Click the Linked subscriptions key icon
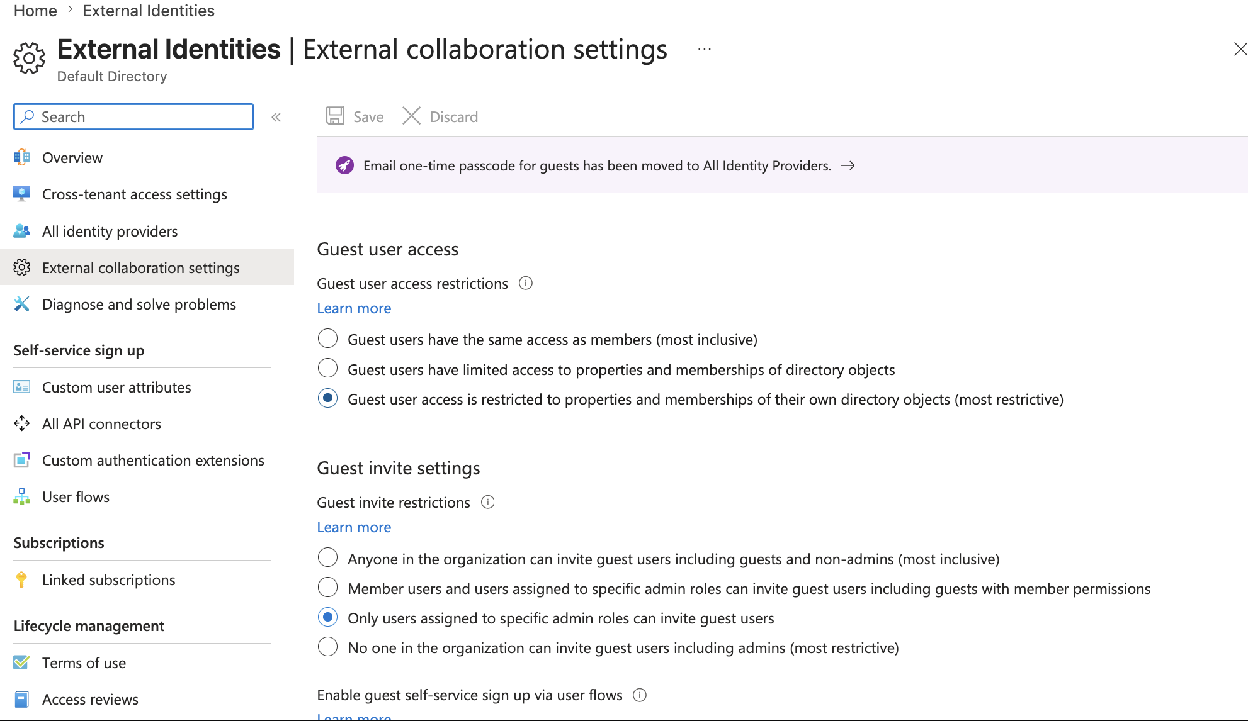This screenshot has height=721, width=1248. tap(22, 579)
